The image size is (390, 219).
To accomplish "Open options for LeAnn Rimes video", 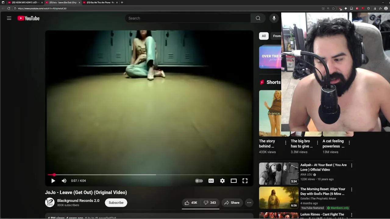I will (352, 215).
